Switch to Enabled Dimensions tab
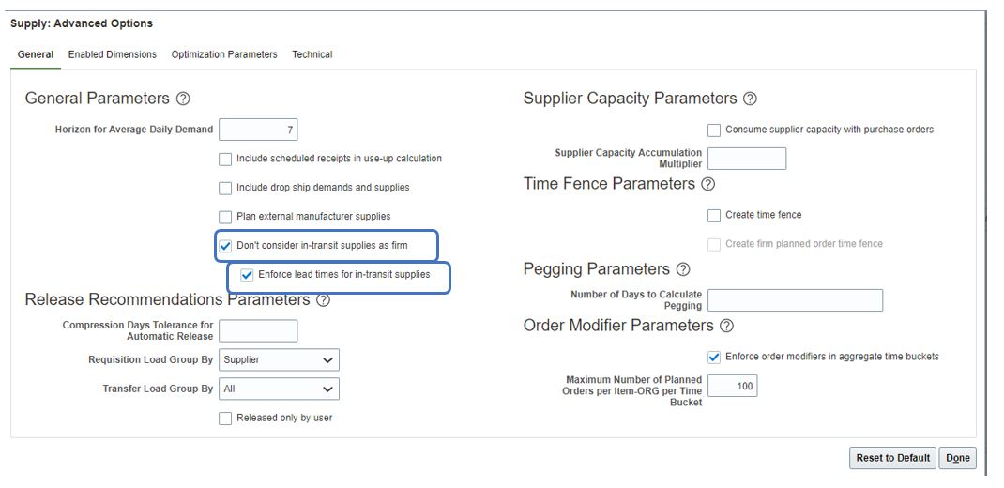Screen dimensions: 1004x488 [113, 54]
